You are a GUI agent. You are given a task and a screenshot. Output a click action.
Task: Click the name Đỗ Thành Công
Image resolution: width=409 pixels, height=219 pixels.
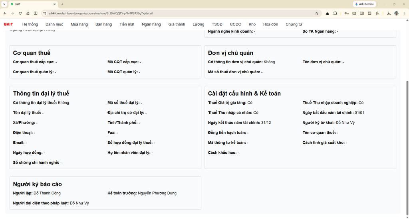click(x=47, y=193)
